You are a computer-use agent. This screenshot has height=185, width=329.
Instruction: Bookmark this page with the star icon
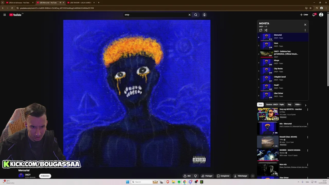310,8
